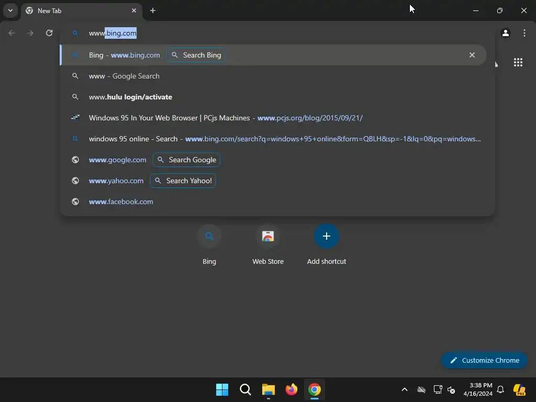The image size is (536, 402).
Task: Show hidden system tray icons
Action: 405,389
